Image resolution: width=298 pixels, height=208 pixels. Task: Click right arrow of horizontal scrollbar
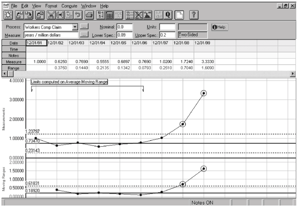pyautogui.click(x=294, y=74)
